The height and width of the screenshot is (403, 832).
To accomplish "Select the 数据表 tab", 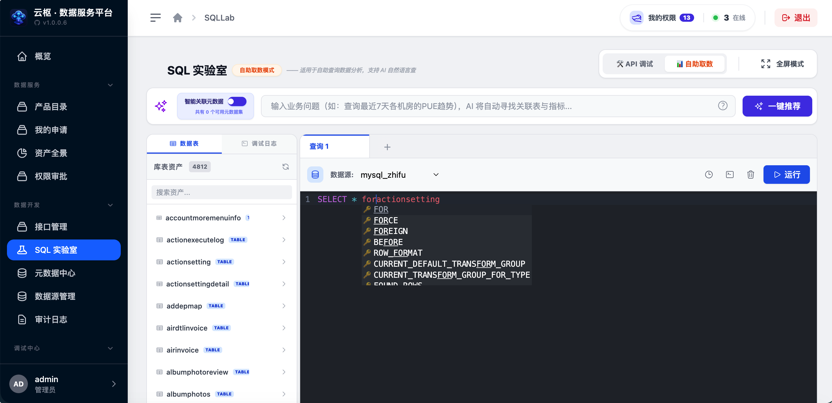I will click(x=184, y=144).
